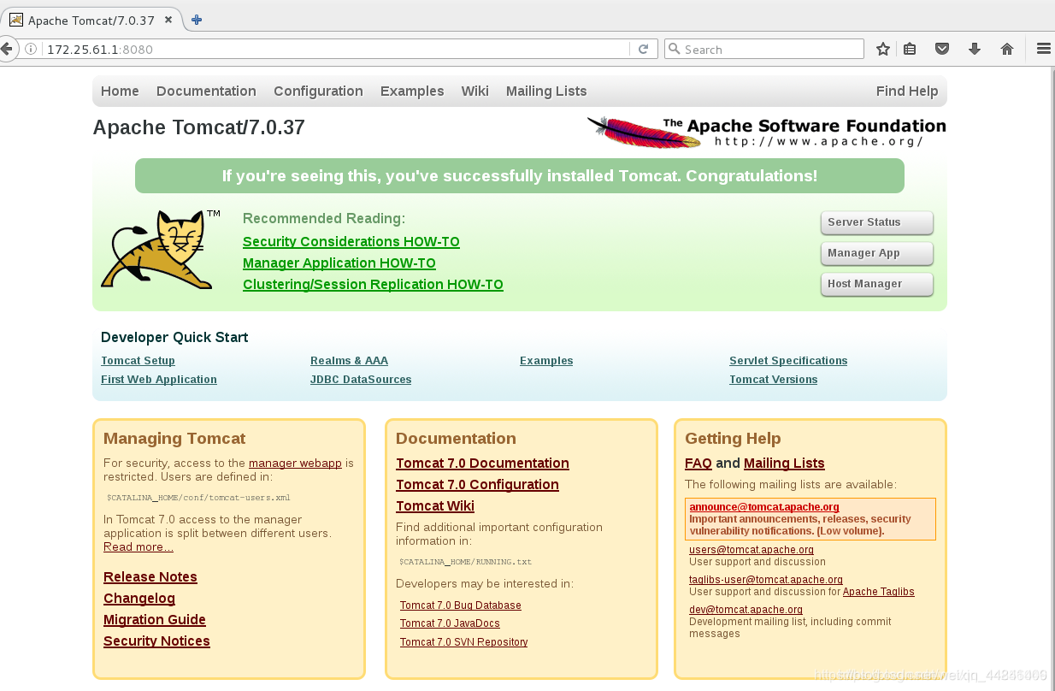1055x691 pixels.
Task: Open the Migration Guide link
Action: [x=155, y=620]
